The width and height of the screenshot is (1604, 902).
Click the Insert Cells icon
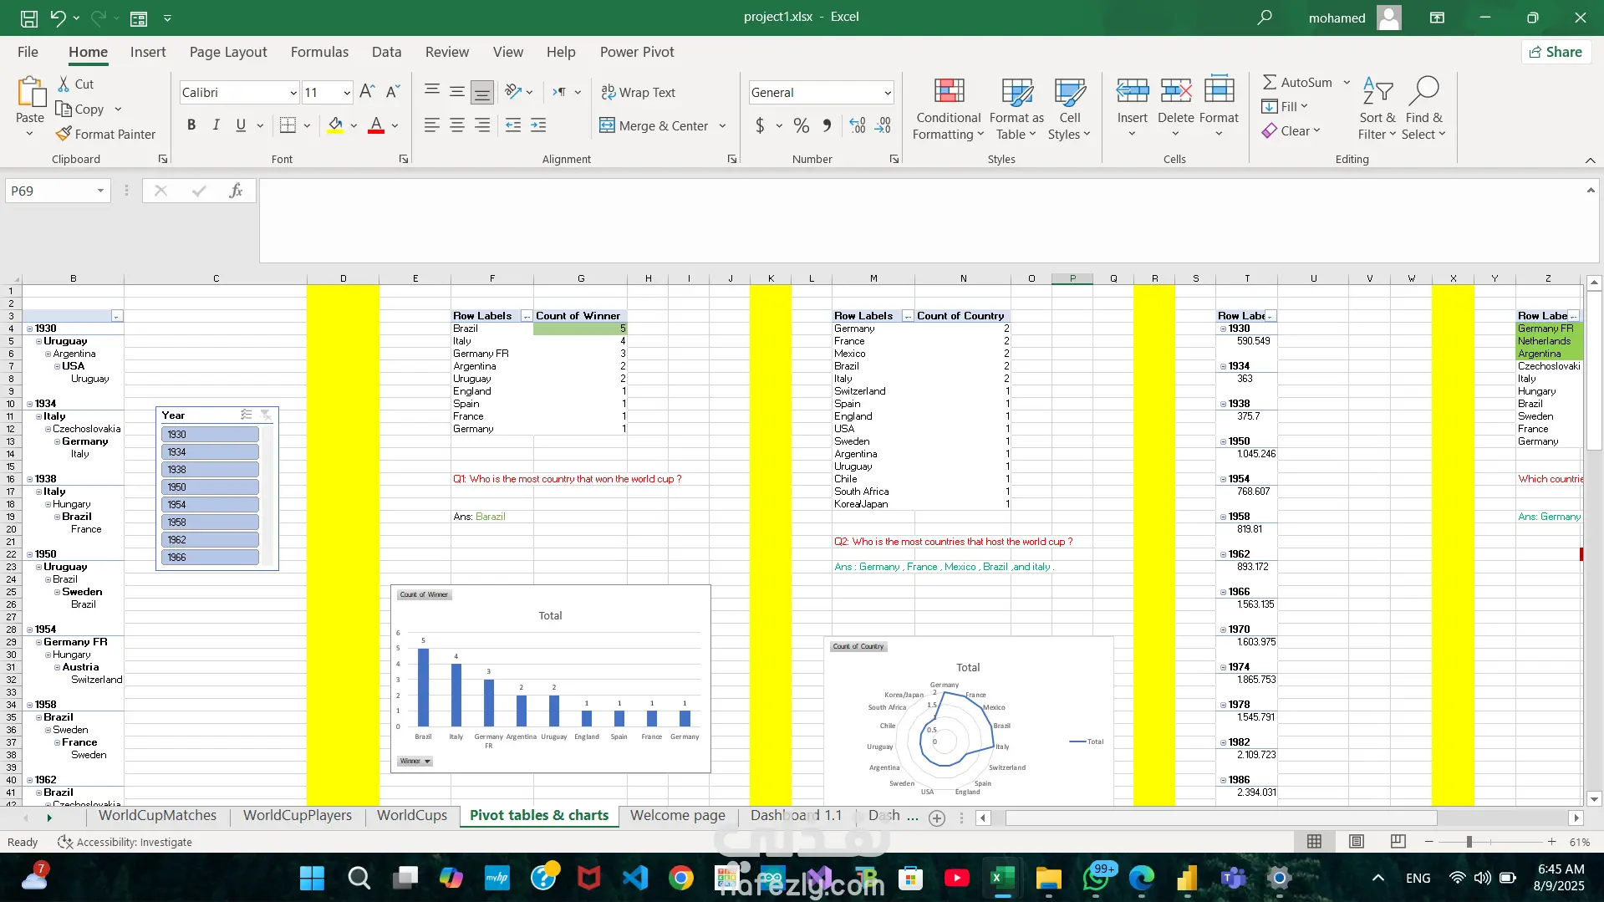click(x=1133, y=90)
